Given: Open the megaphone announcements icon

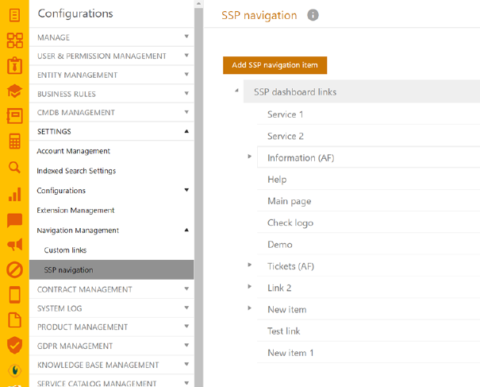Looking at the screenshot, I should (x=14, y=245).
